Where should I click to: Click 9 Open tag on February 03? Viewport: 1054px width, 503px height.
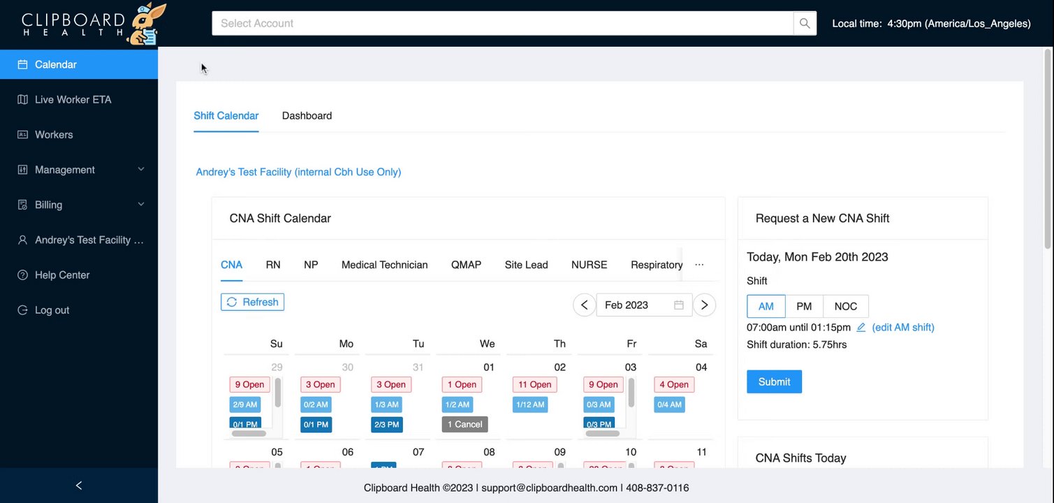603,384
